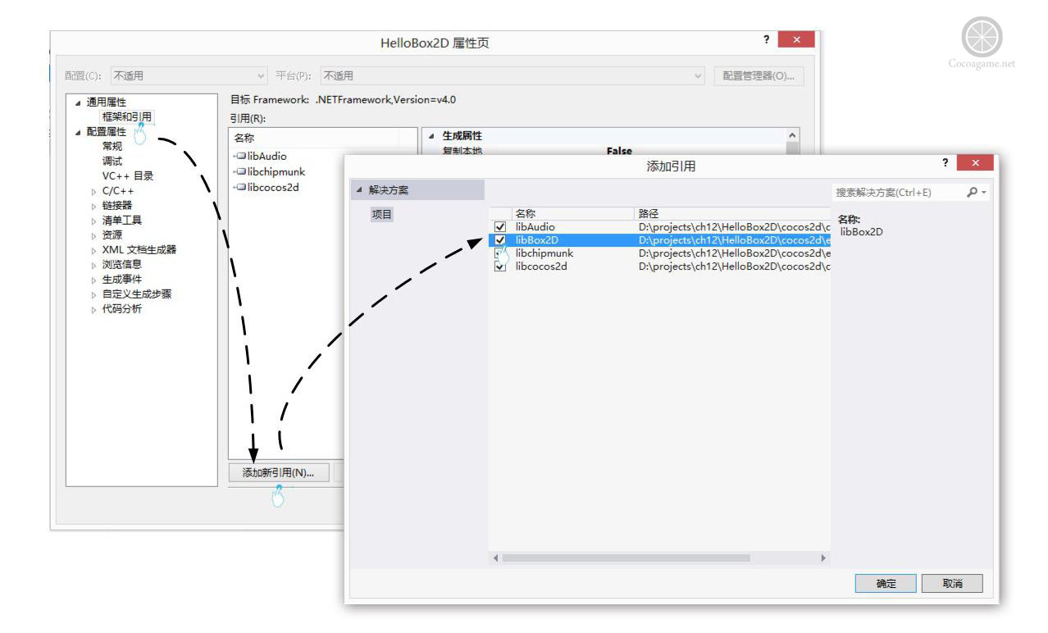Select the 项目 item under 解决方案
The height and width of the screenshot is (633, 1048).
[x=382, y=213]
